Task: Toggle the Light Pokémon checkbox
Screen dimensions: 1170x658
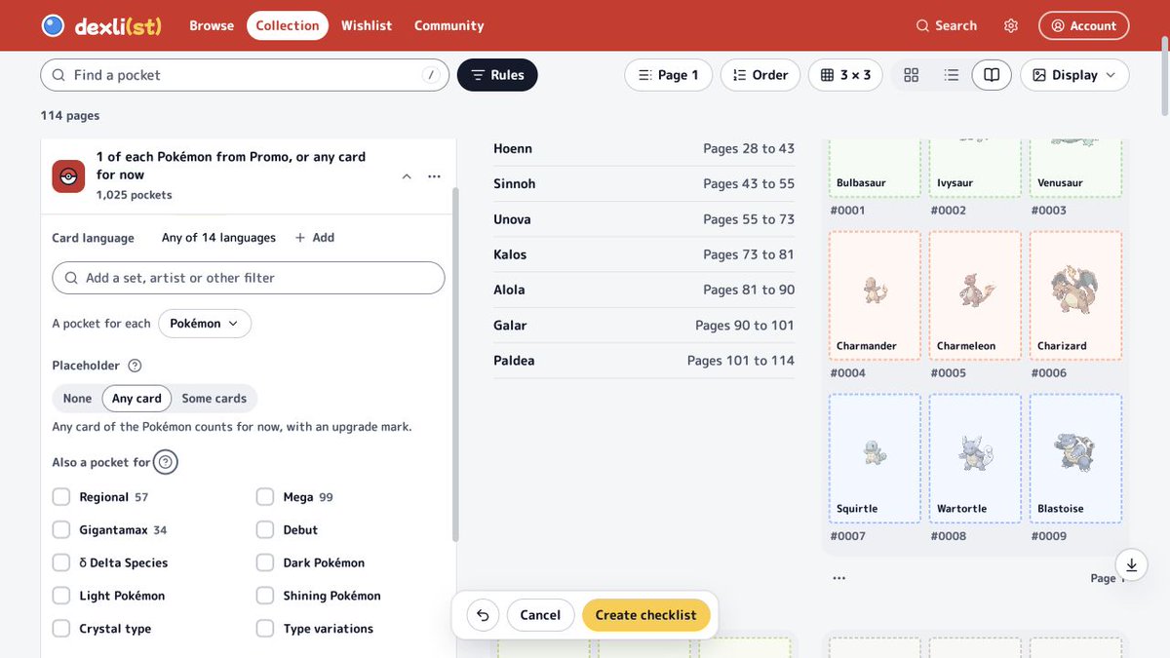Action: coord(61,596)
